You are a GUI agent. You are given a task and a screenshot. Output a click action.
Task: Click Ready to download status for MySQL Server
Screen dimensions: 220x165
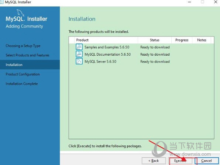pos(155,62)
